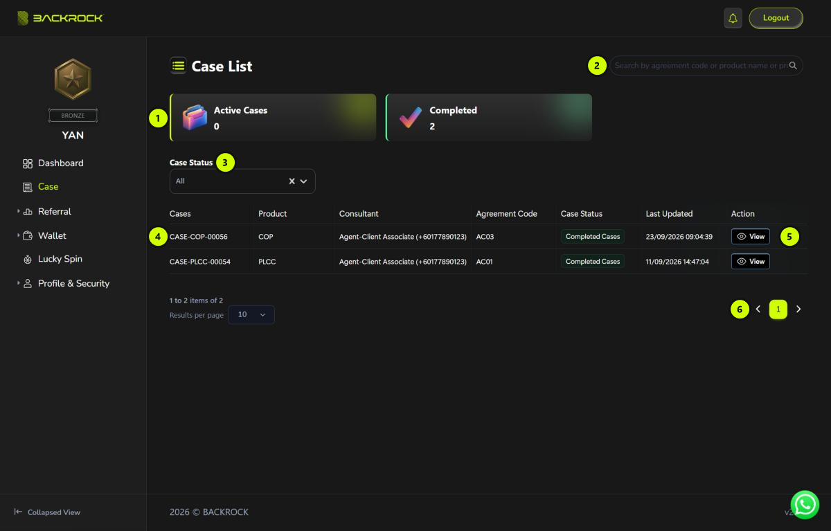Expand the Profile & Security arrow
The image size is (831, 531).
click(19, 283)
